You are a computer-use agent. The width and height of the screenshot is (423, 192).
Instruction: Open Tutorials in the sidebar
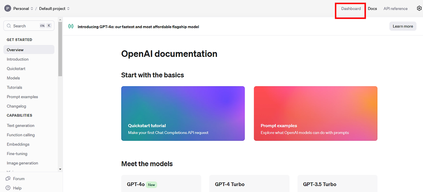[15, 88]
